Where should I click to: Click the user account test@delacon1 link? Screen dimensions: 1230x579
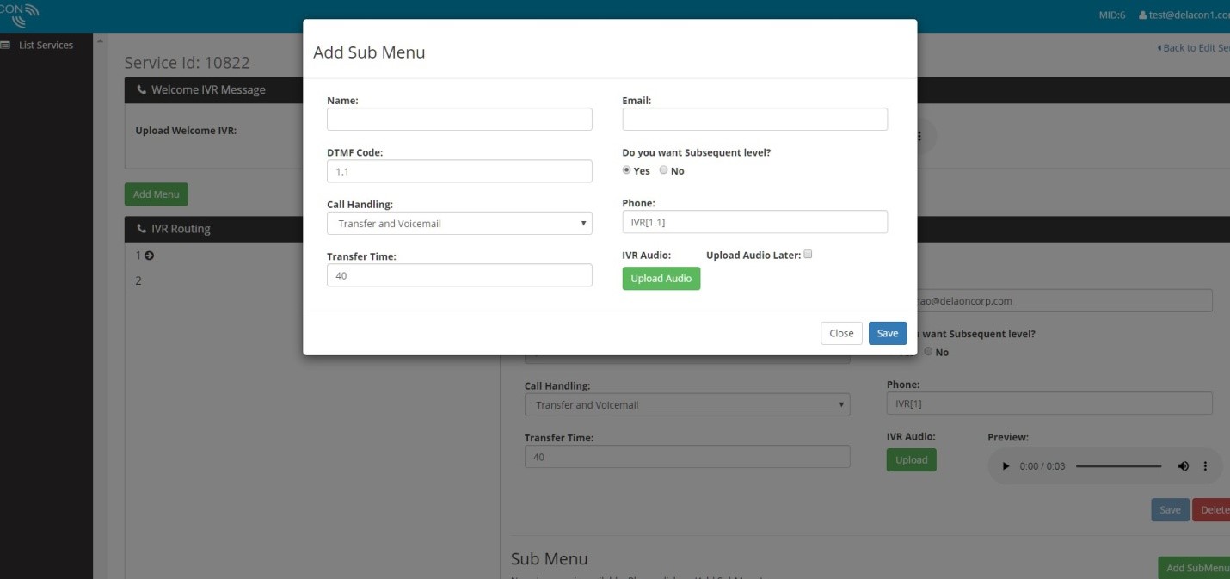pyautogui.click(x=1184, y=15)
